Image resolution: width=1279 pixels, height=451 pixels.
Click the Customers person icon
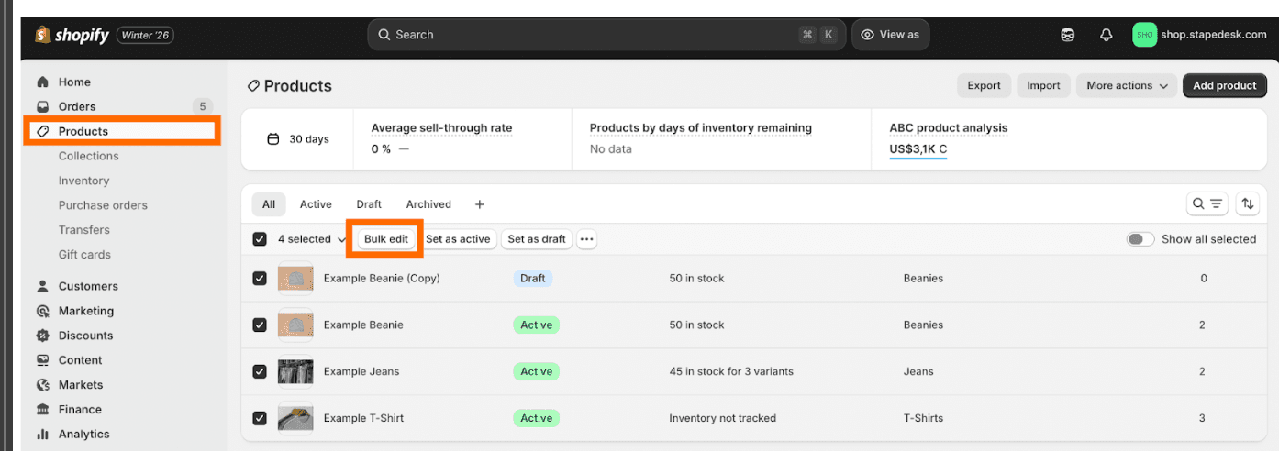pyautogui.click(x=42, y=286)
